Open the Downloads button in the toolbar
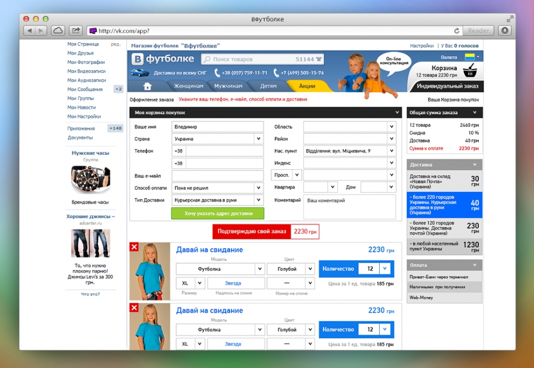 [x=505, y=31]
